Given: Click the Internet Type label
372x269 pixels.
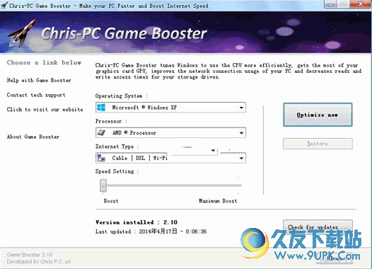Looking at the screenshot, I should [117, 147].
